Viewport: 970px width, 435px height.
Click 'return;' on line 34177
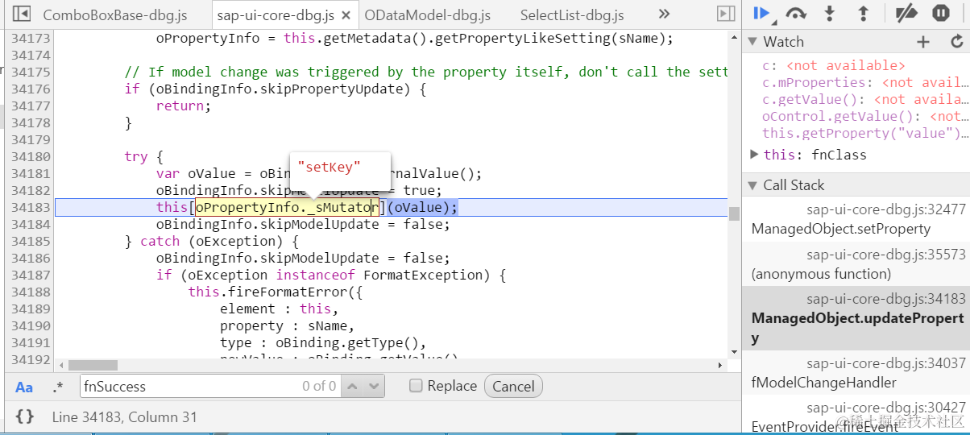(x=183, y=106)
